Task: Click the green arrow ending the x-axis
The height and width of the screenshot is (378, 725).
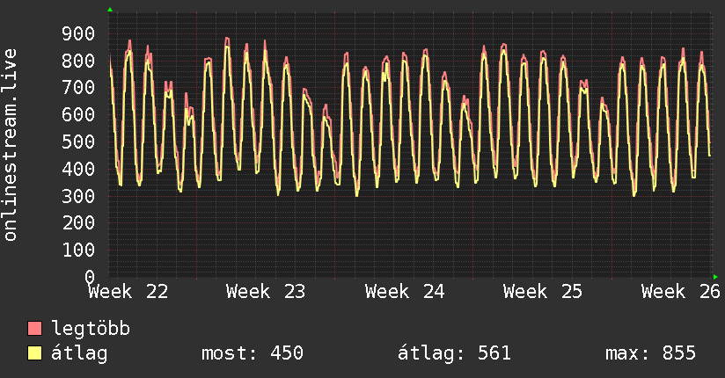Action: coord(715,277)
